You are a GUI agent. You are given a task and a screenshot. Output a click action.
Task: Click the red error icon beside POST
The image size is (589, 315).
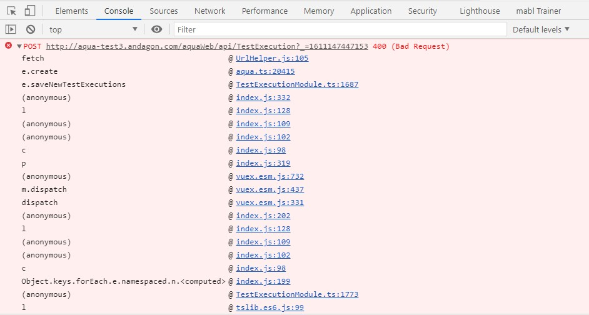click(8, 46)
